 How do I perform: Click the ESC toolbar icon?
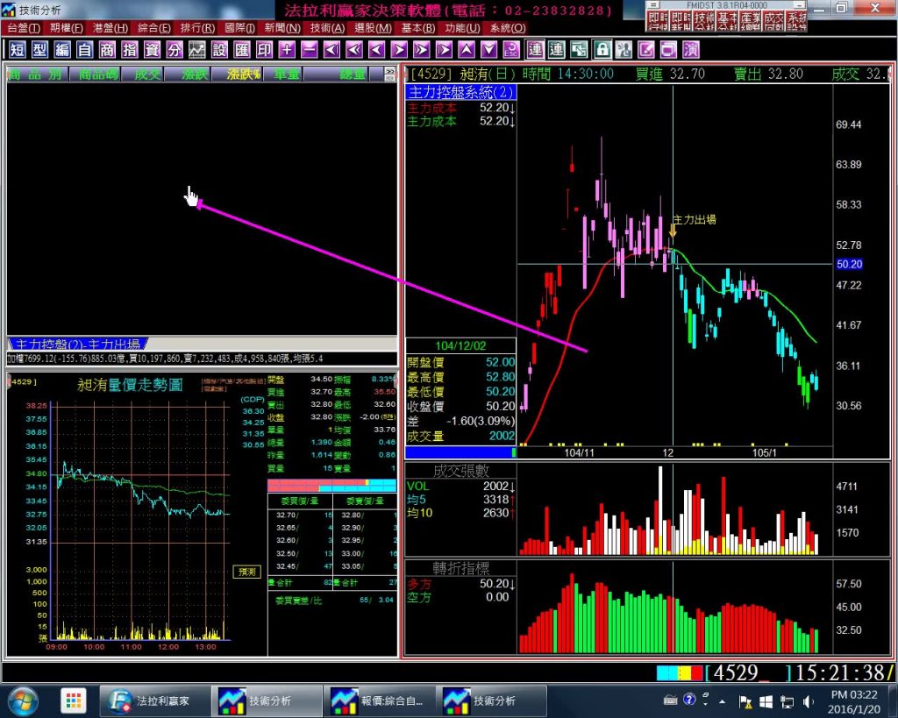[x=510, y=49]
